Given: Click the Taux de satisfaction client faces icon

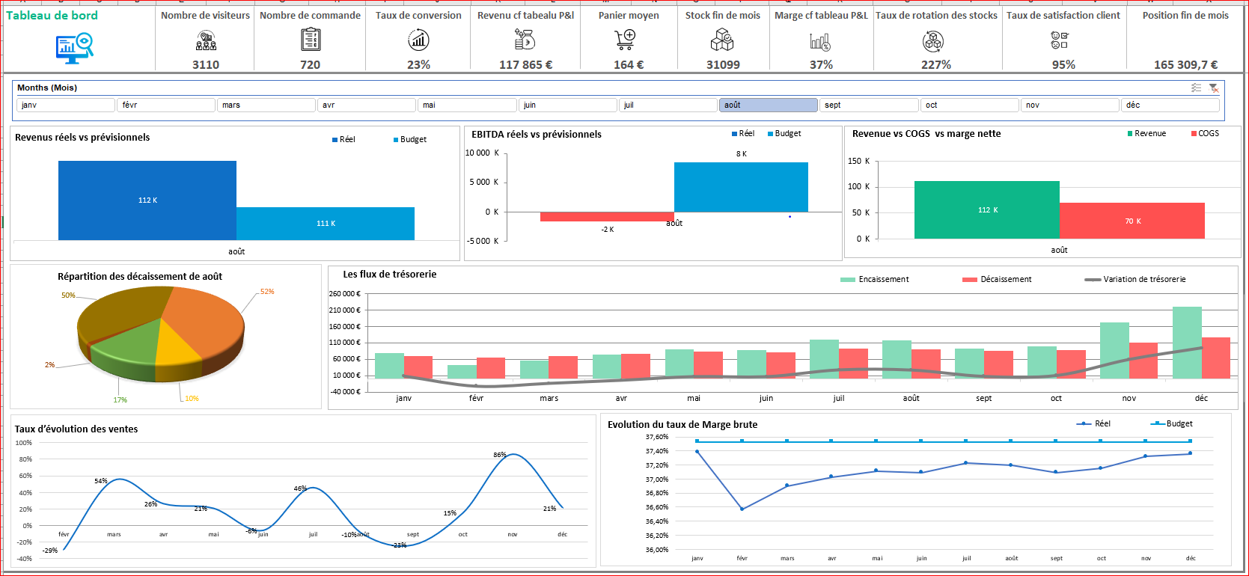Looking at the screenshot, I should tap(1059, 40).
